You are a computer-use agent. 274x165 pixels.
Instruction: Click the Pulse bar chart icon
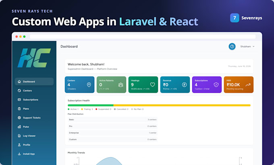19,127
